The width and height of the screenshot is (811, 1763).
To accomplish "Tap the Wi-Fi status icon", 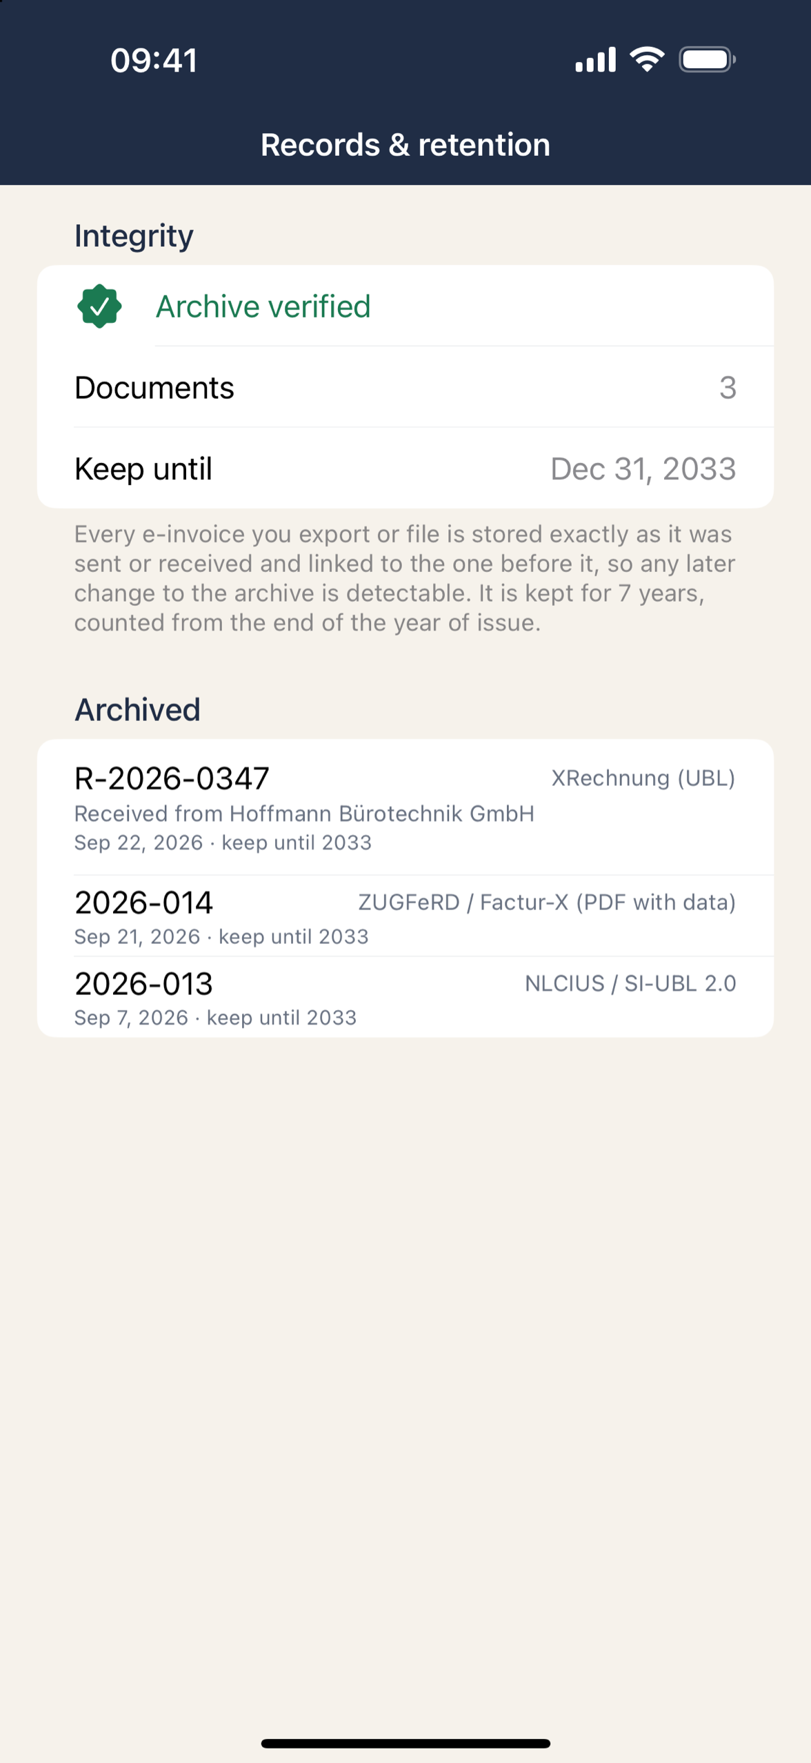I will 647,59.
